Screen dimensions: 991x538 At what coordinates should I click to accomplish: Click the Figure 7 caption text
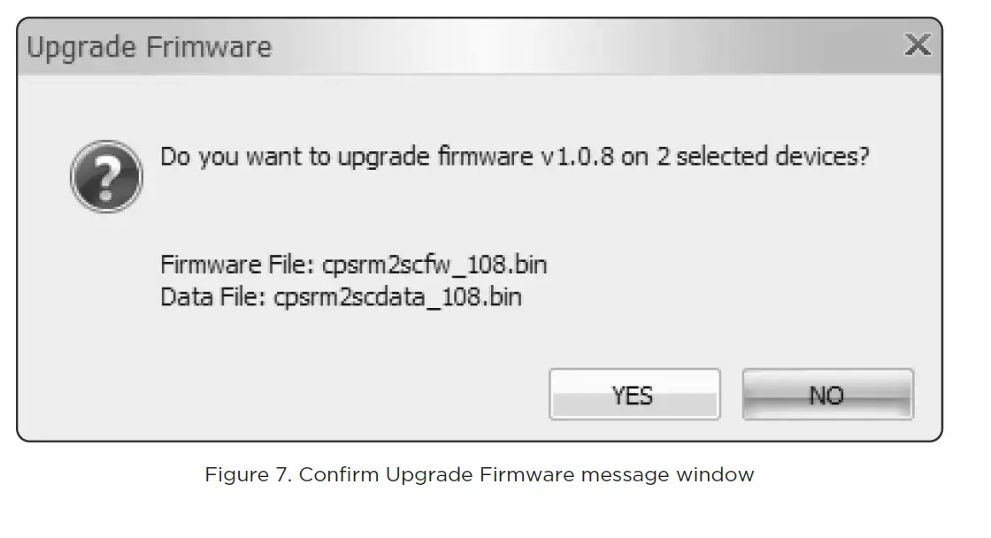point(479,474)
